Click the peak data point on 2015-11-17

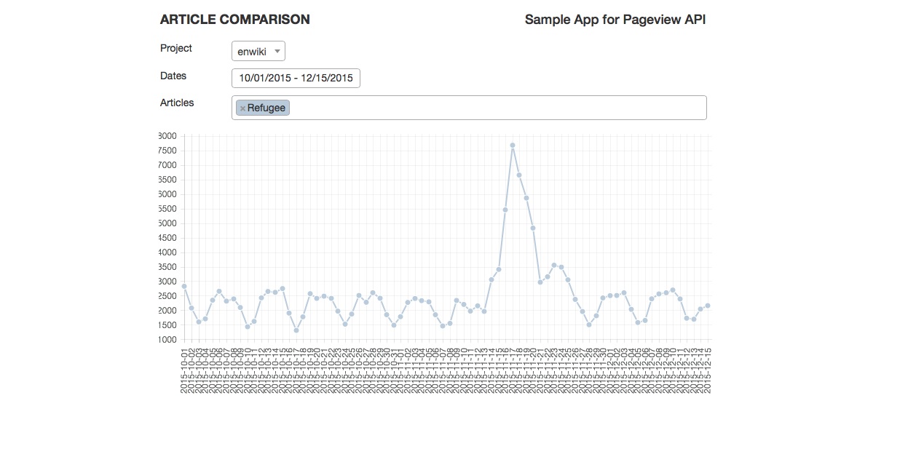coord(513,146)
